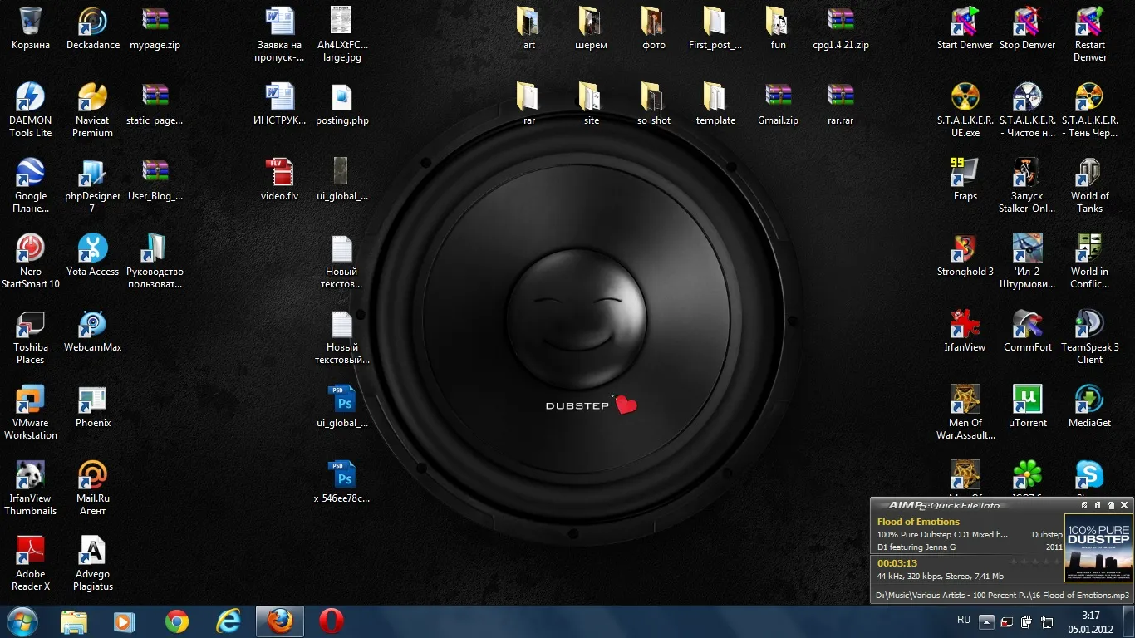Launch World of Tanks
This screenshot has width=1135, height=638.
coord(1089,185)
